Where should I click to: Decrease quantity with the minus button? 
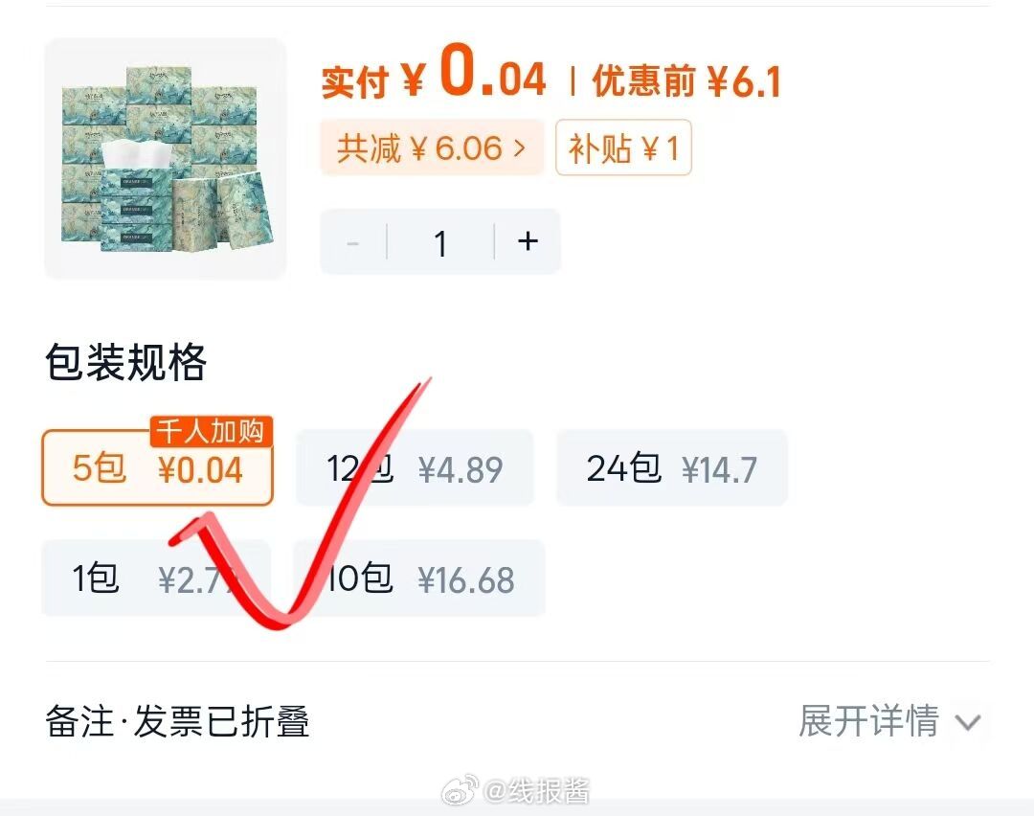pyautogui.click(x=352, y=241)
